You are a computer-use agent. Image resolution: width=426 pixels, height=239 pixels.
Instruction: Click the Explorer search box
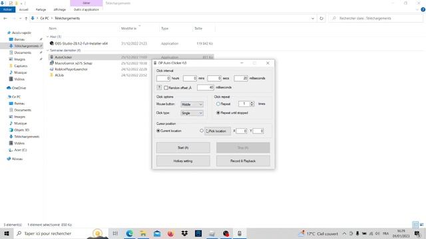point(376,19)
